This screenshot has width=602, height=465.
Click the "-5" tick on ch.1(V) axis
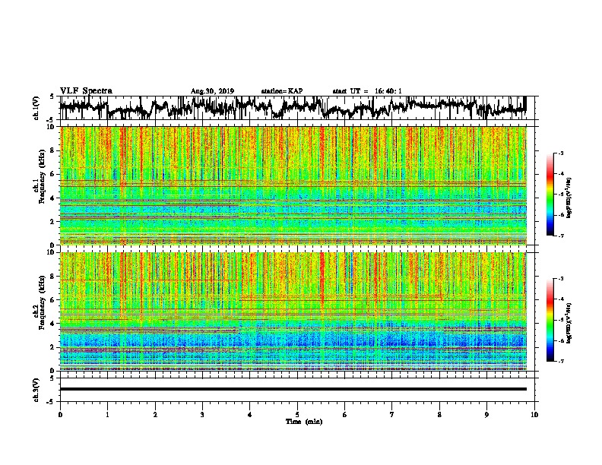[50, 120]
